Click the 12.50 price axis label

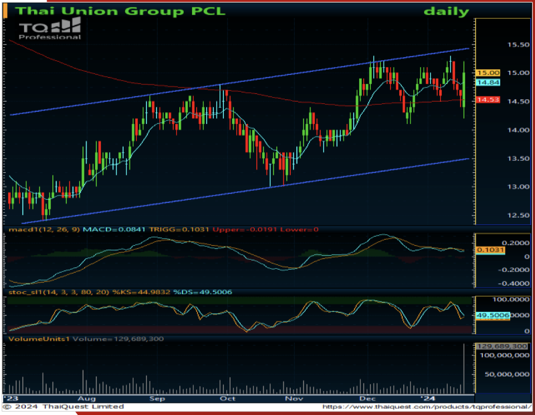pyautogui.click(x=518, y=216)
